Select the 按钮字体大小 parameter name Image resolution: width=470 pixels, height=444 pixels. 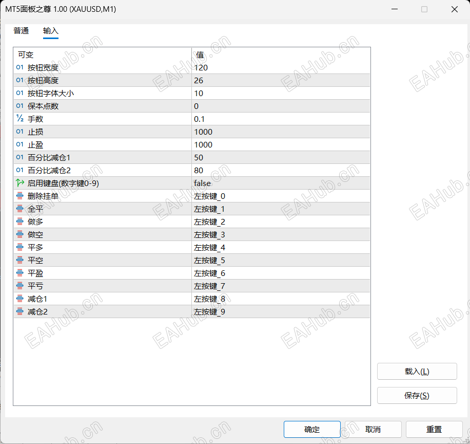pos(51,94)
